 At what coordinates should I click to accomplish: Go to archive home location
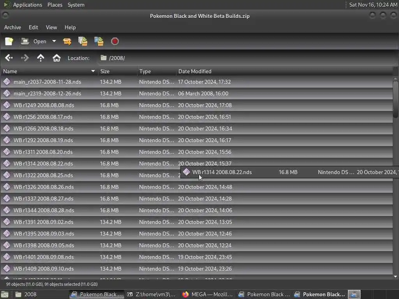[x=56, y=58]
